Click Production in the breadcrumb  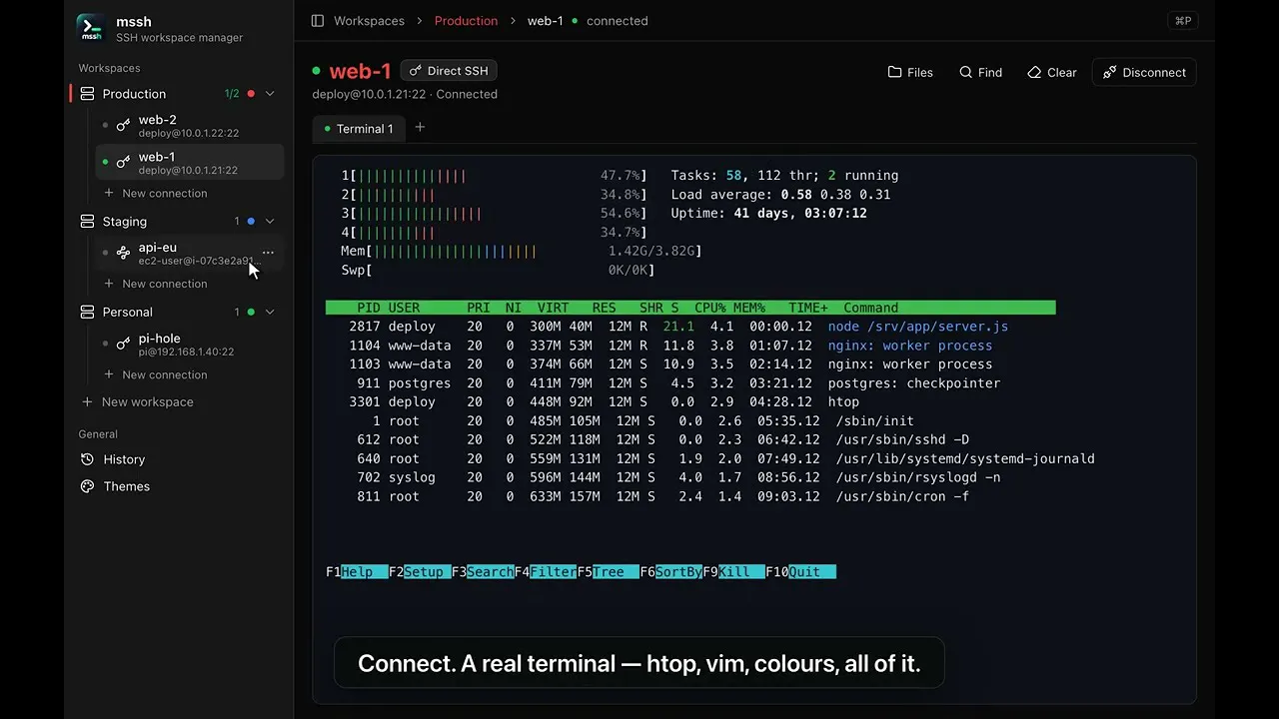(466, 21)
